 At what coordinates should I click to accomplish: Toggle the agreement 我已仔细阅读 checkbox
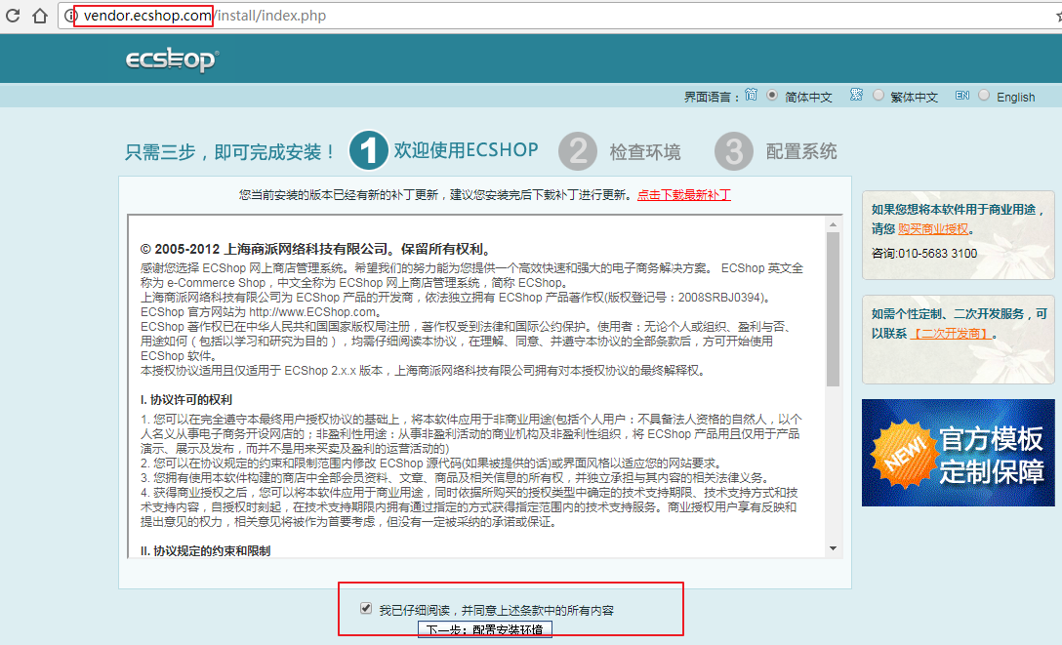click(366, 609)
